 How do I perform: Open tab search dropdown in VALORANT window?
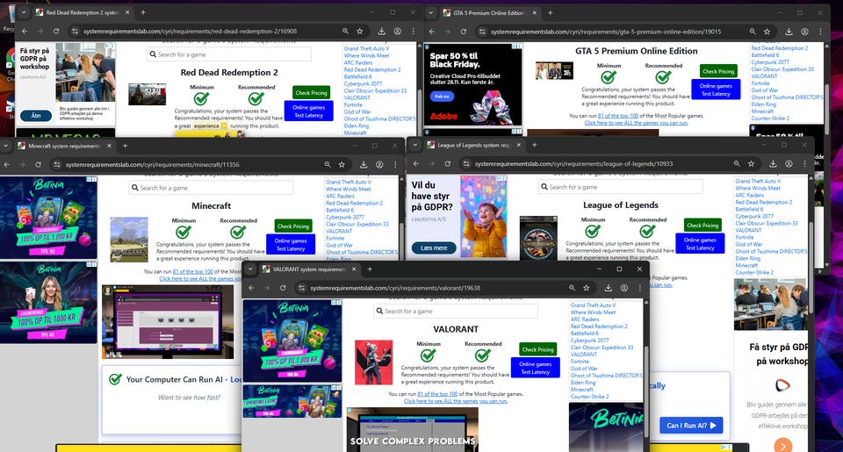[x=252, y=269]
